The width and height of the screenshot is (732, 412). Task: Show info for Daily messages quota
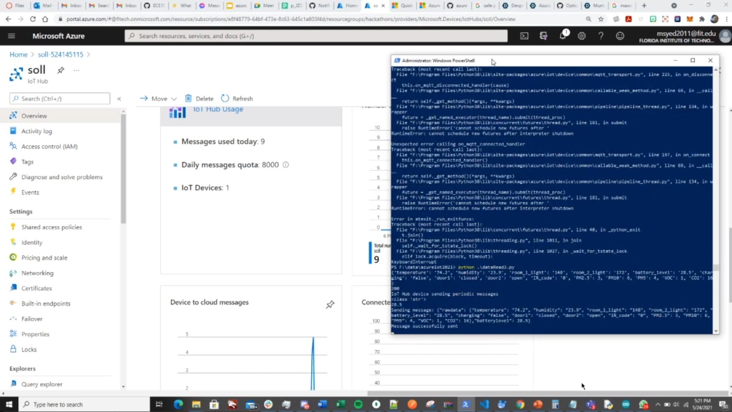point(286,165)
